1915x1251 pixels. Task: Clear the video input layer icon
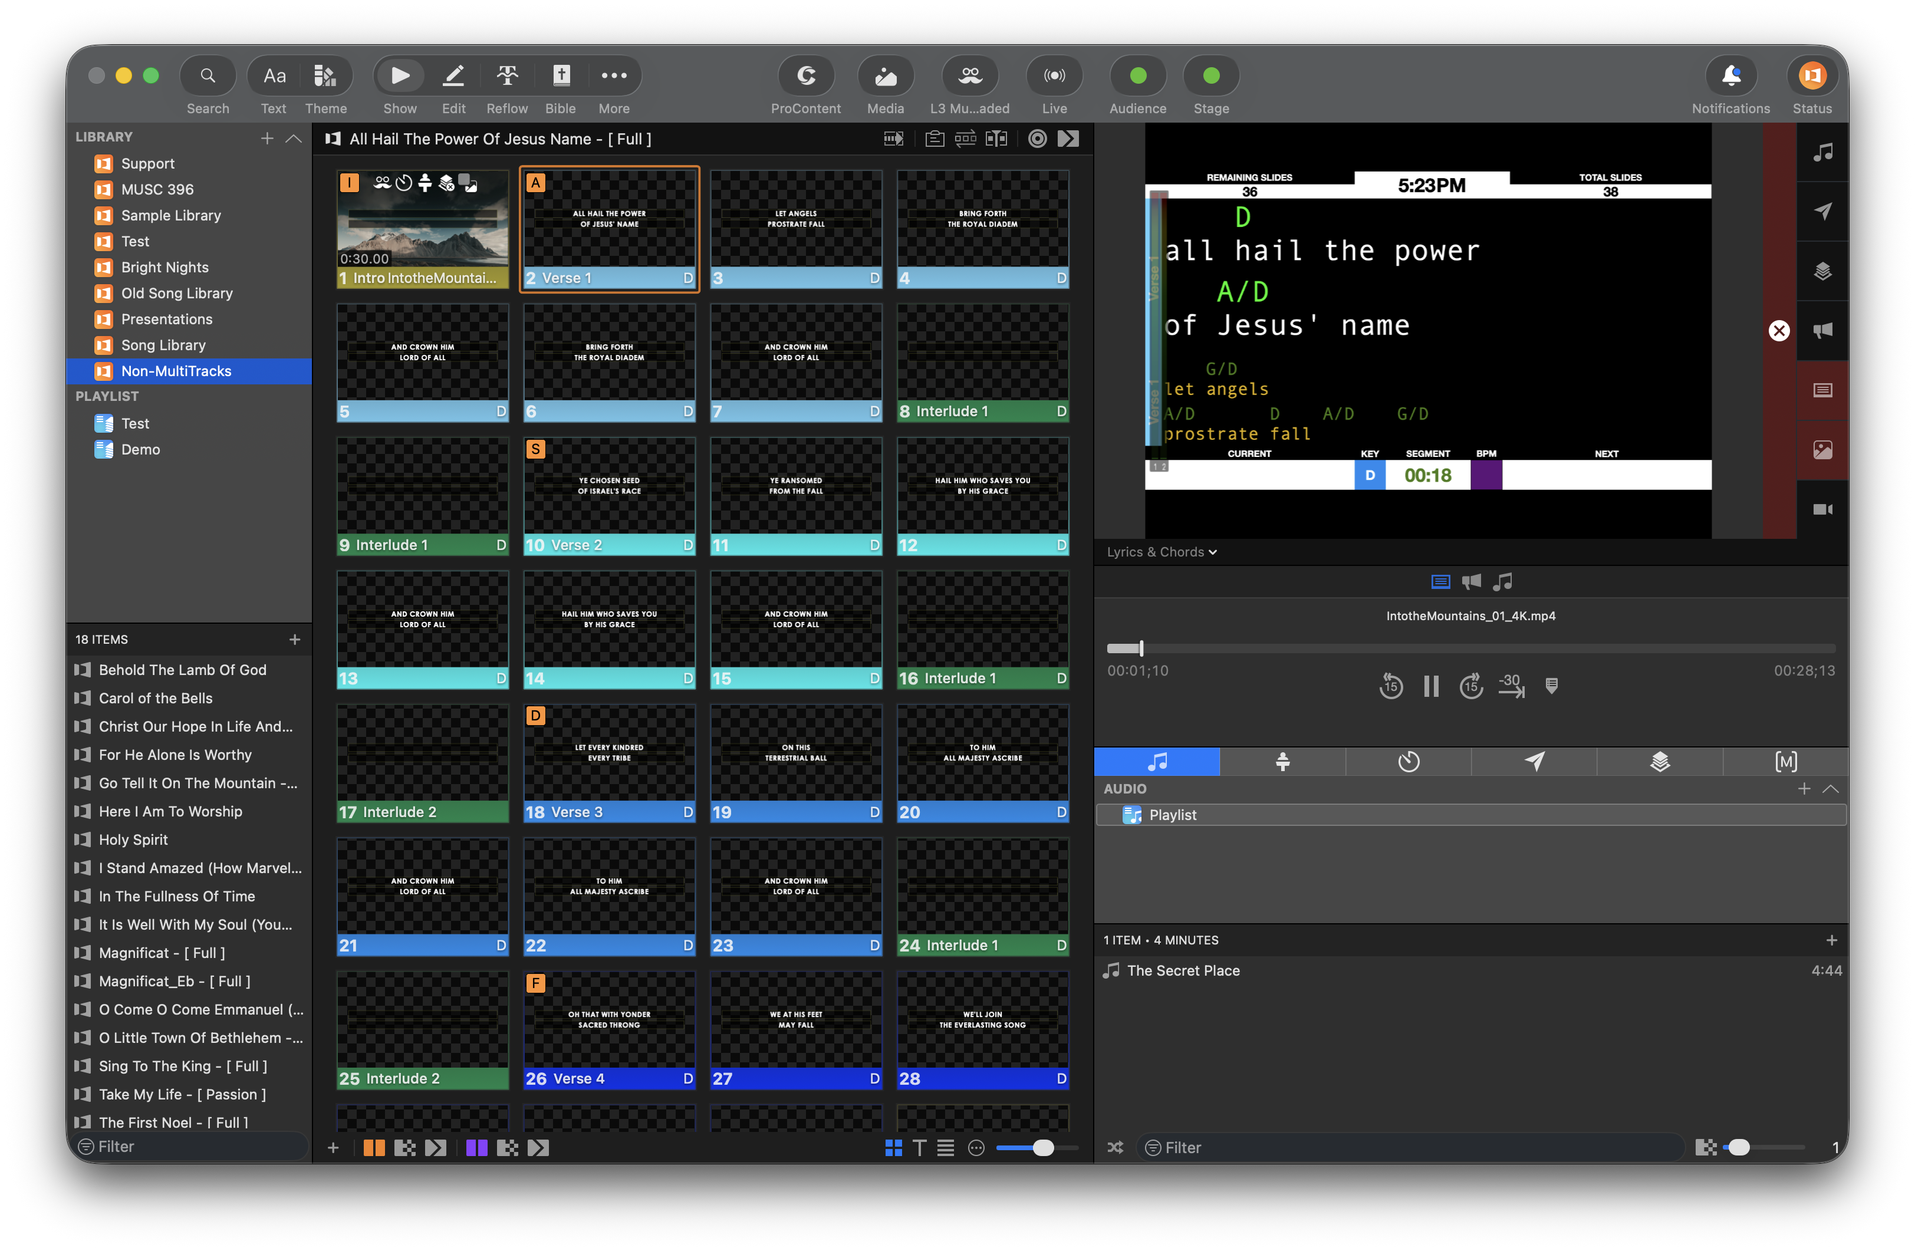tap(1822, 509)
